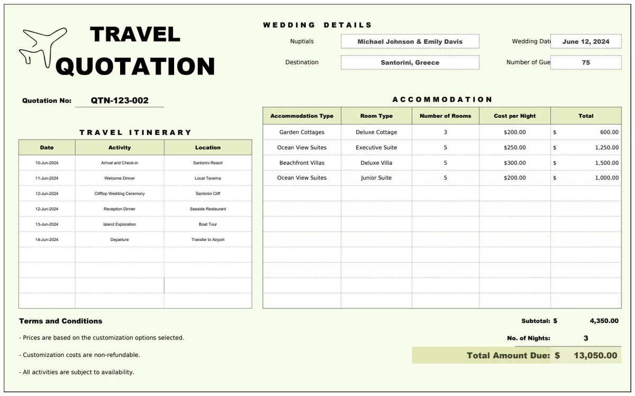This screenshot has height=396, width=635.
Task: Select the 1,000.00 total cell
Action: click(x=586, y=178)
